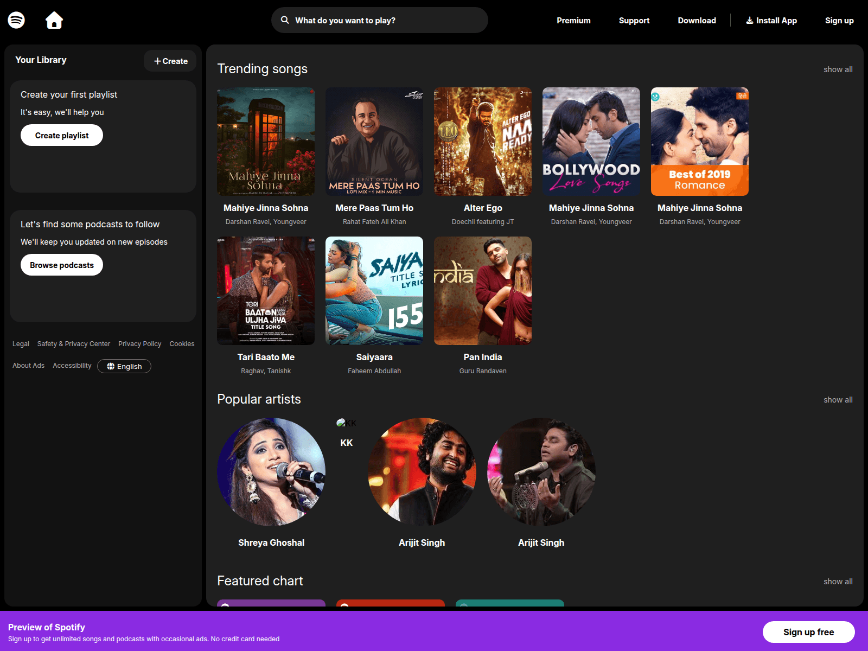Click the broken KK artist image icon
Screen dimensions: 868x651
pyautogui.click(x=341, y=423)
